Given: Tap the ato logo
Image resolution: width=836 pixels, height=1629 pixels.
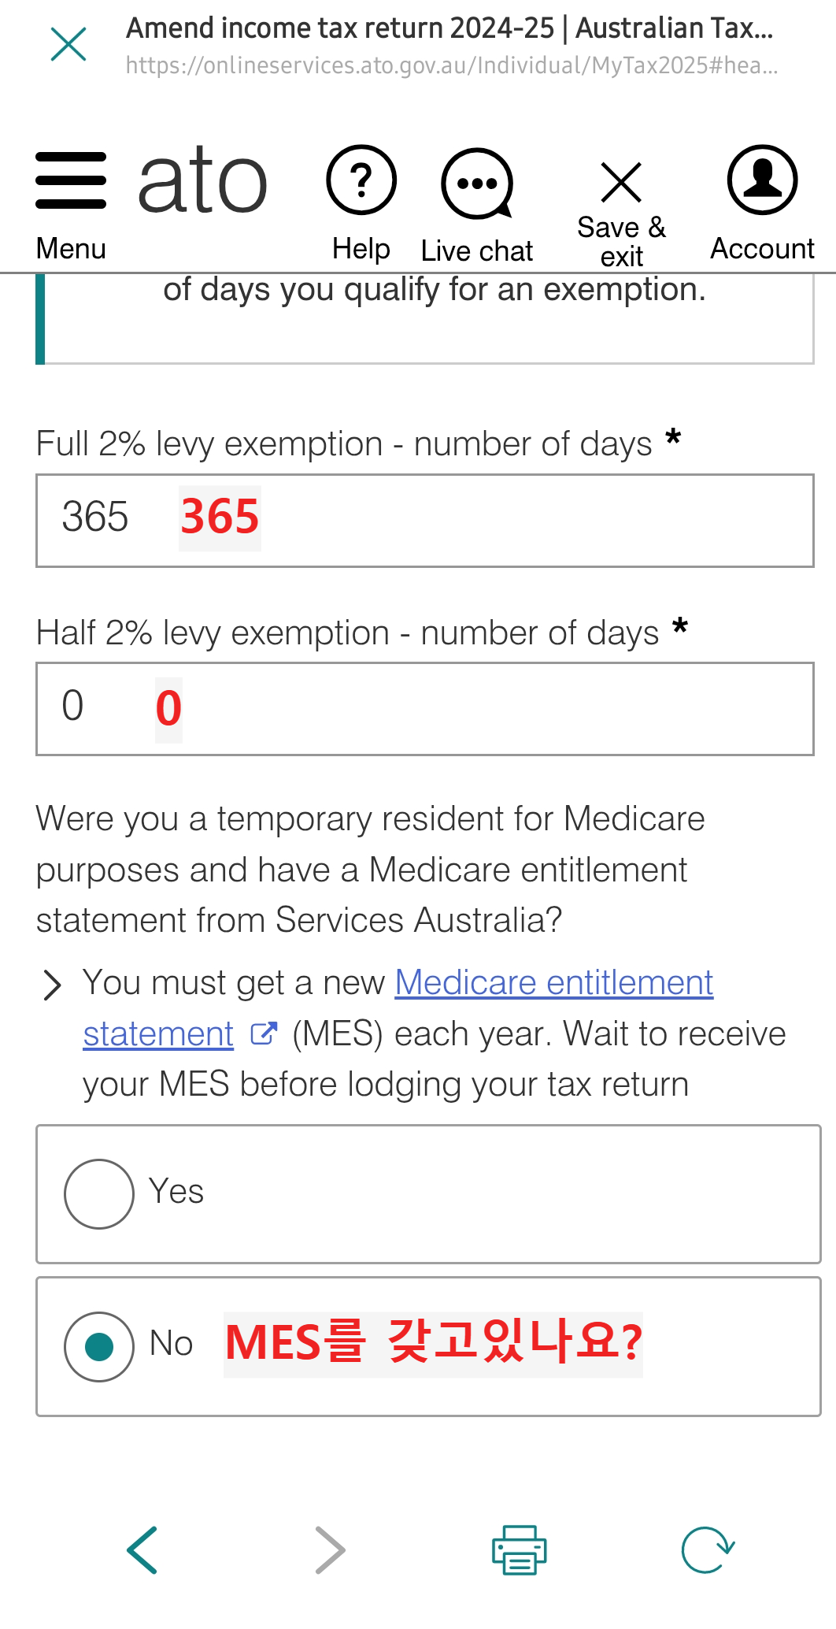Looking at the screenshot, I should [203, 181].
